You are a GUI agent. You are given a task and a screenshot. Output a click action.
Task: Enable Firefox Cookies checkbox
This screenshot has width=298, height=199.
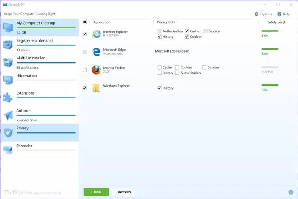[x=177, y=67]
